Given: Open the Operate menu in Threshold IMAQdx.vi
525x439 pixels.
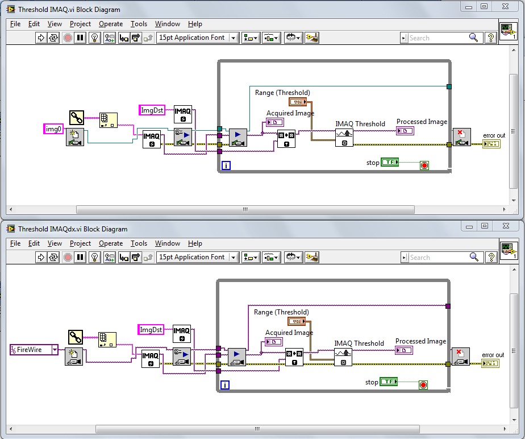Looking at the screenshot, I should [110, 243].
